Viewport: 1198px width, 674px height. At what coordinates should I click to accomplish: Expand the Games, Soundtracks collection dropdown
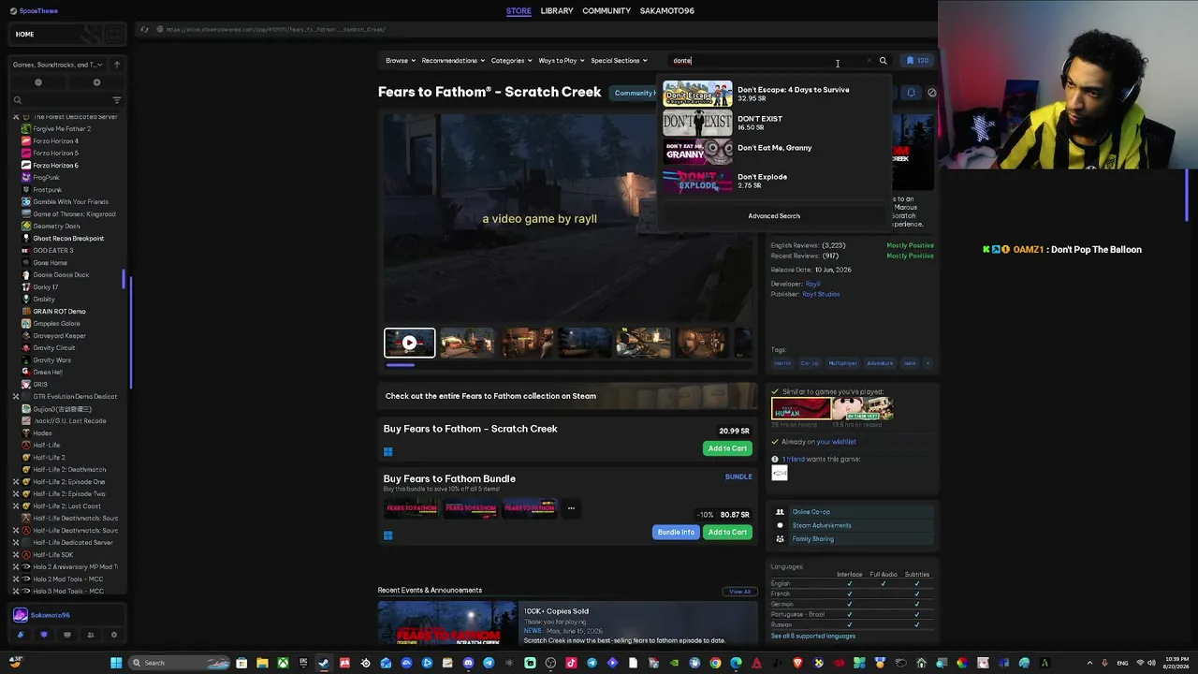point(57,65)
